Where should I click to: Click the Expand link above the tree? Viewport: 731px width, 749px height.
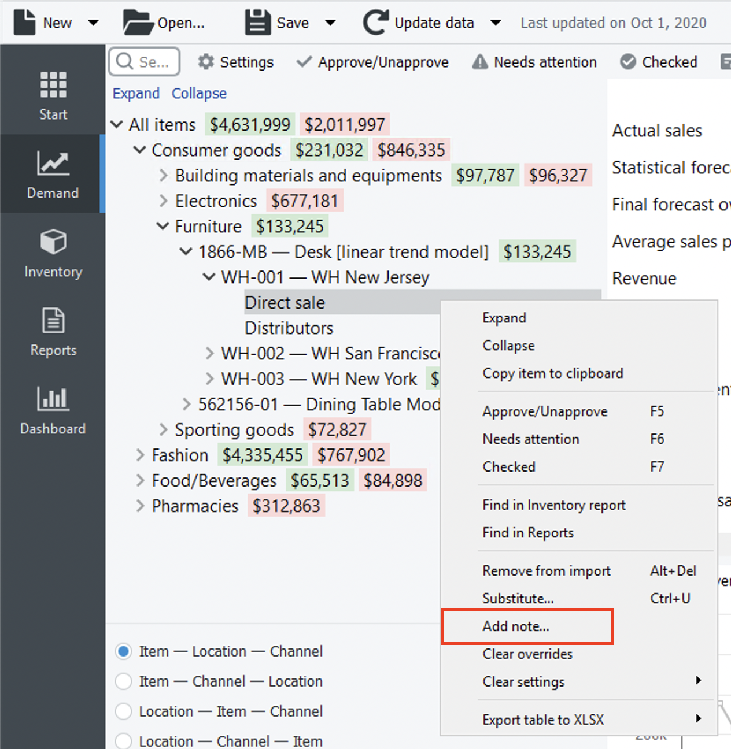pyautogui.click(x=136, y=94)
